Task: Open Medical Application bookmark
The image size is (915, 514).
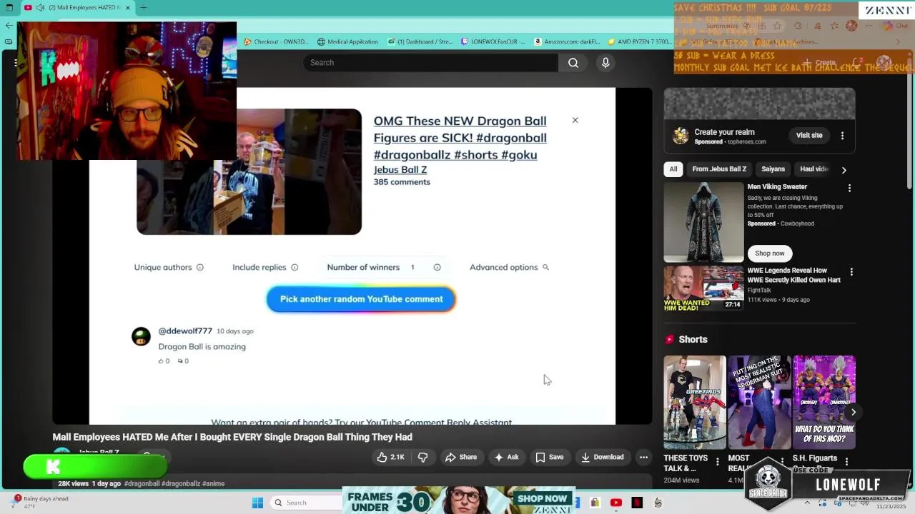Action: pyautogui.click(x=347, y=41)
